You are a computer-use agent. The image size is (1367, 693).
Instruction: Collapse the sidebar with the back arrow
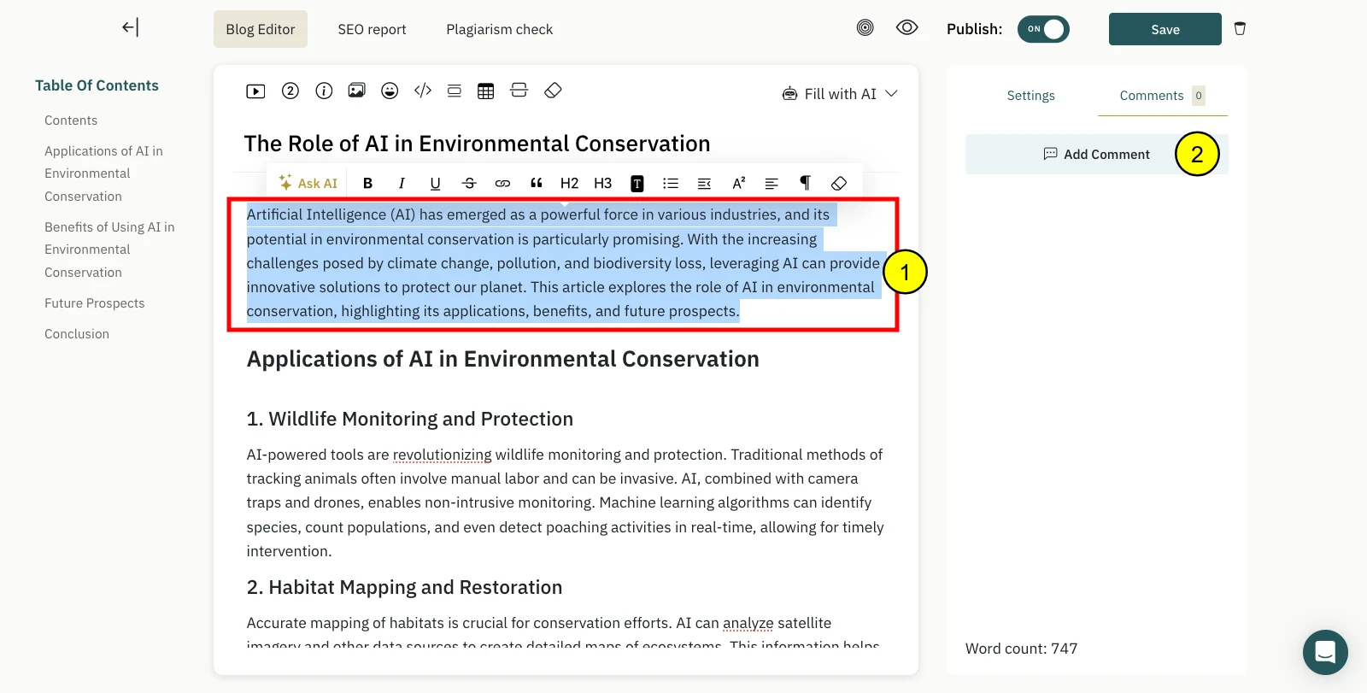point(130,27)
